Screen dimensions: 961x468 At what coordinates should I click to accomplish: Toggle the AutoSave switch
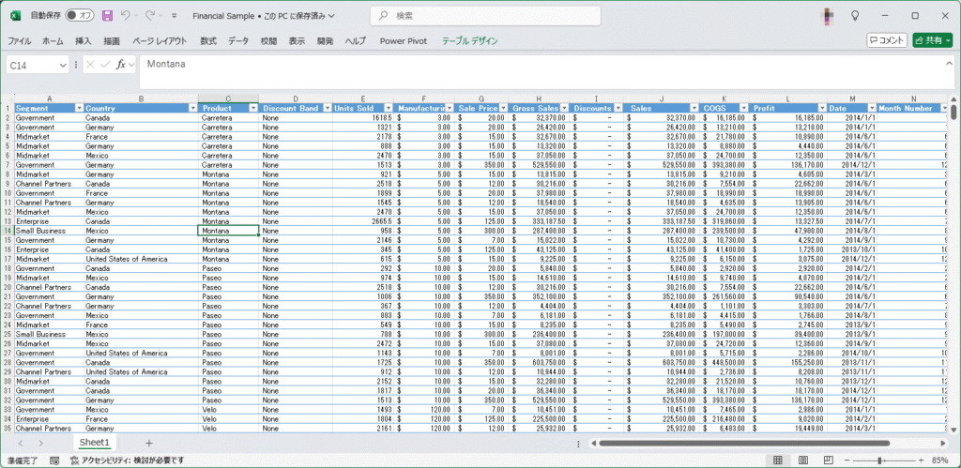coord(80,15)
